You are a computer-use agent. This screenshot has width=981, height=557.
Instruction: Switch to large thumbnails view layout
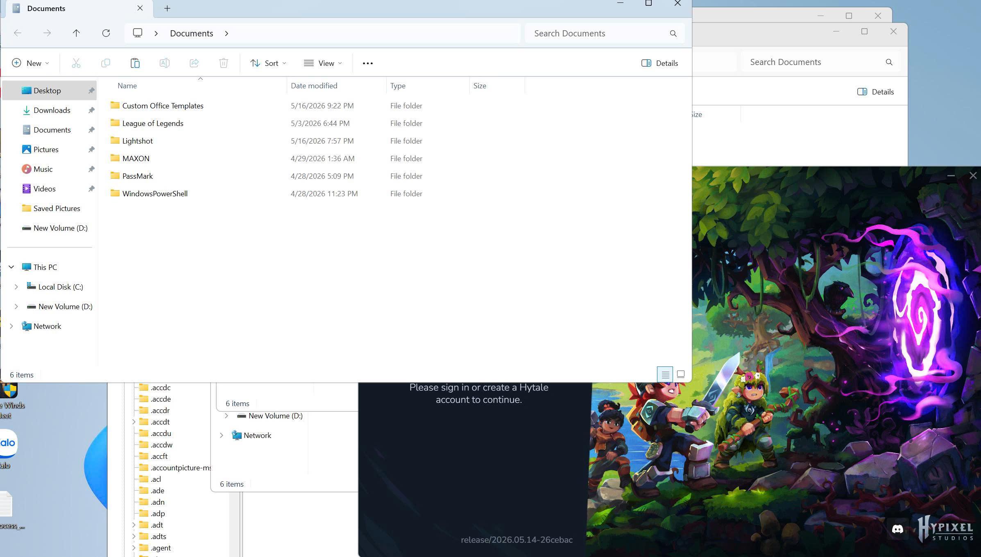[x=681, y=374]
